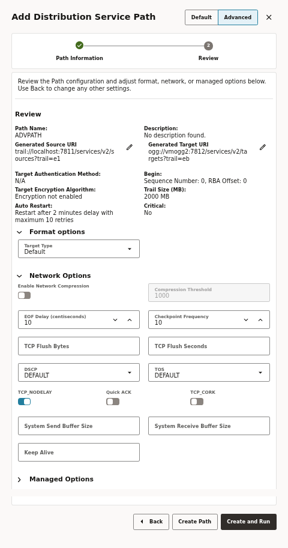Click the Create and Run button
The height and width of the screenshot is (548, 288).
tap(248, 522)
